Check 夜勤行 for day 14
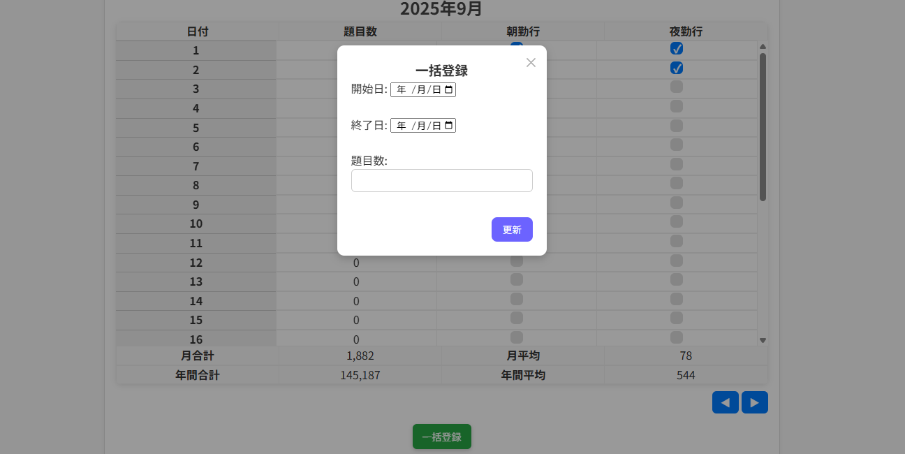 (677, 299)
